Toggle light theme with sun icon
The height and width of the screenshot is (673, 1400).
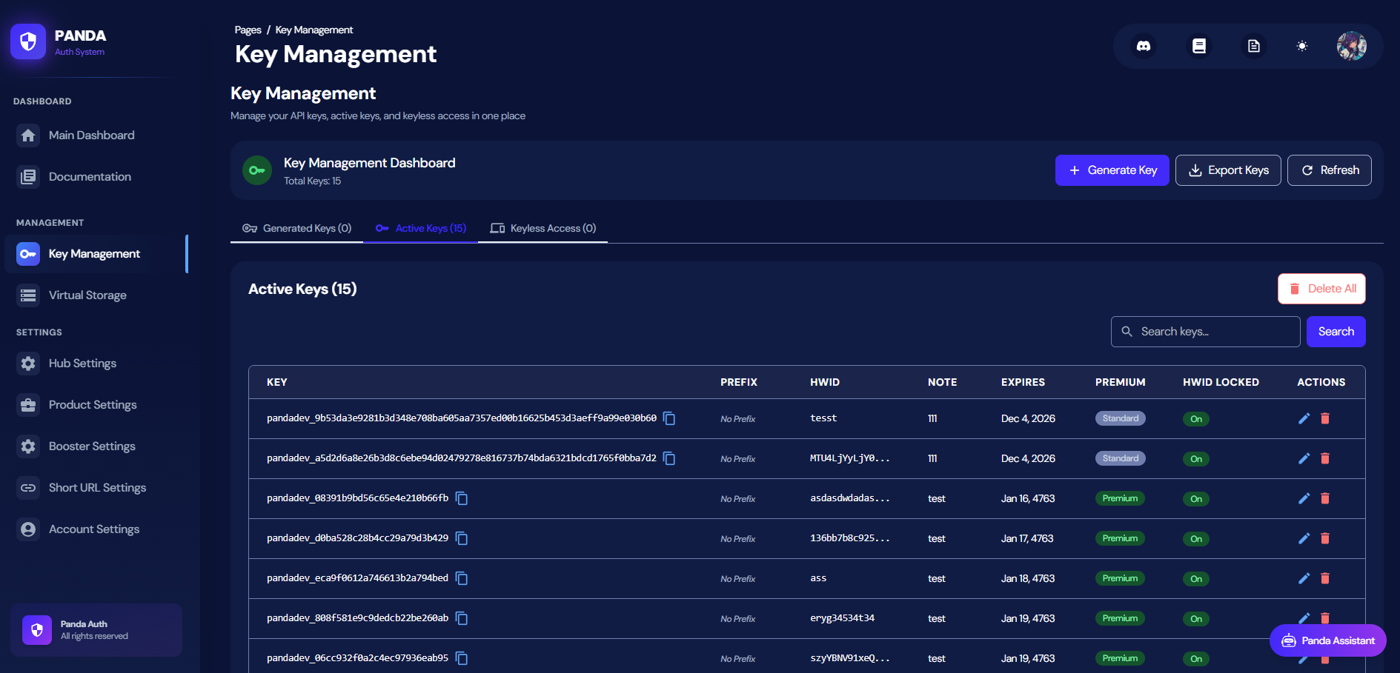pyautogui.click(x=1301, y=46)
